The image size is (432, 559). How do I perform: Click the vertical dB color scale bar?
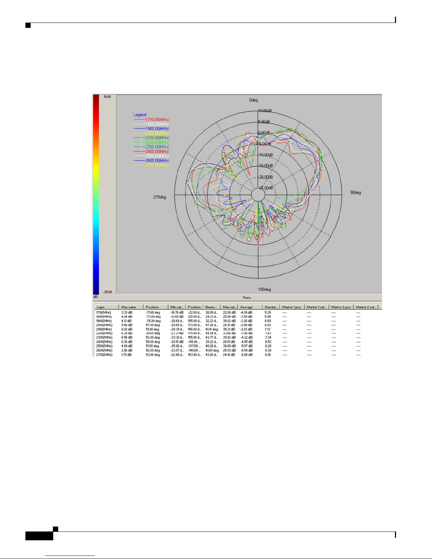point(96,194)
